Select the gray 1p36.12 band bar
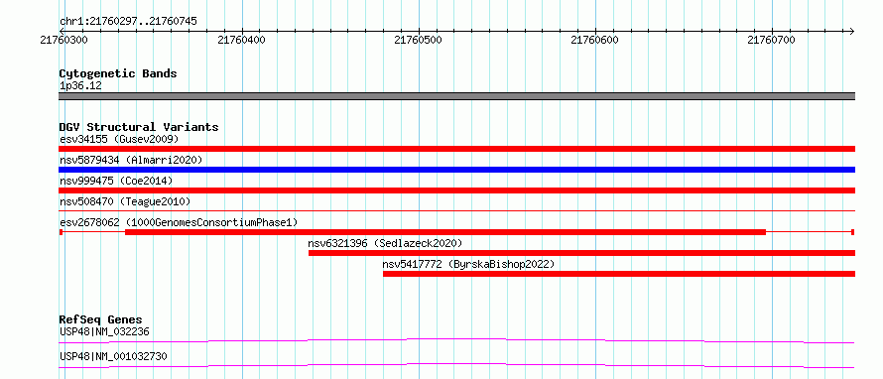The width and height of the screenshot is (883, 379). (456, 96)
